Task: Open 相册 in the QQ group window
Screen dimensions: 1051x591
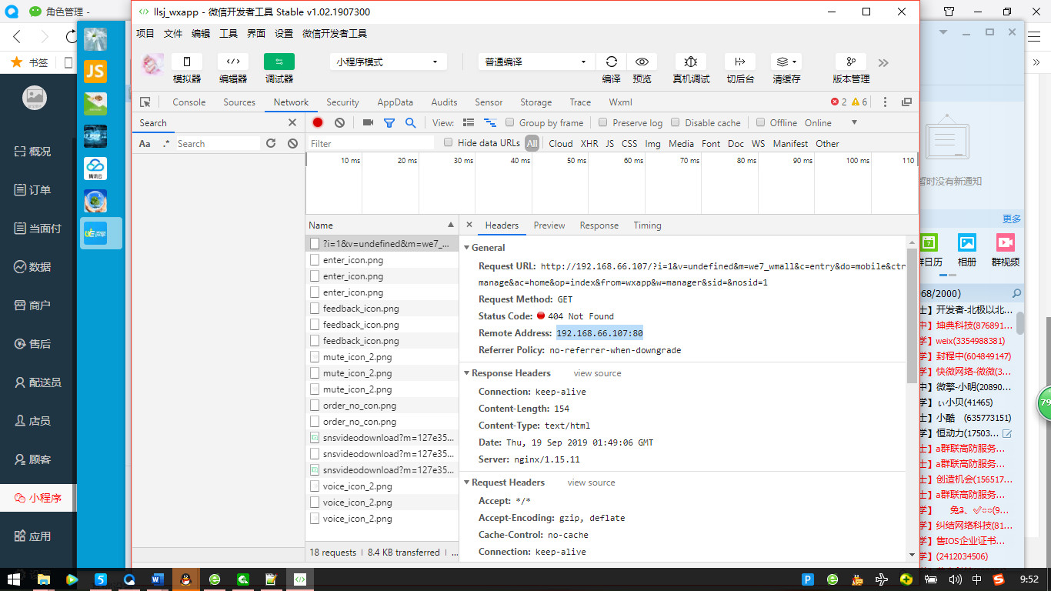Action: point(967,249)
